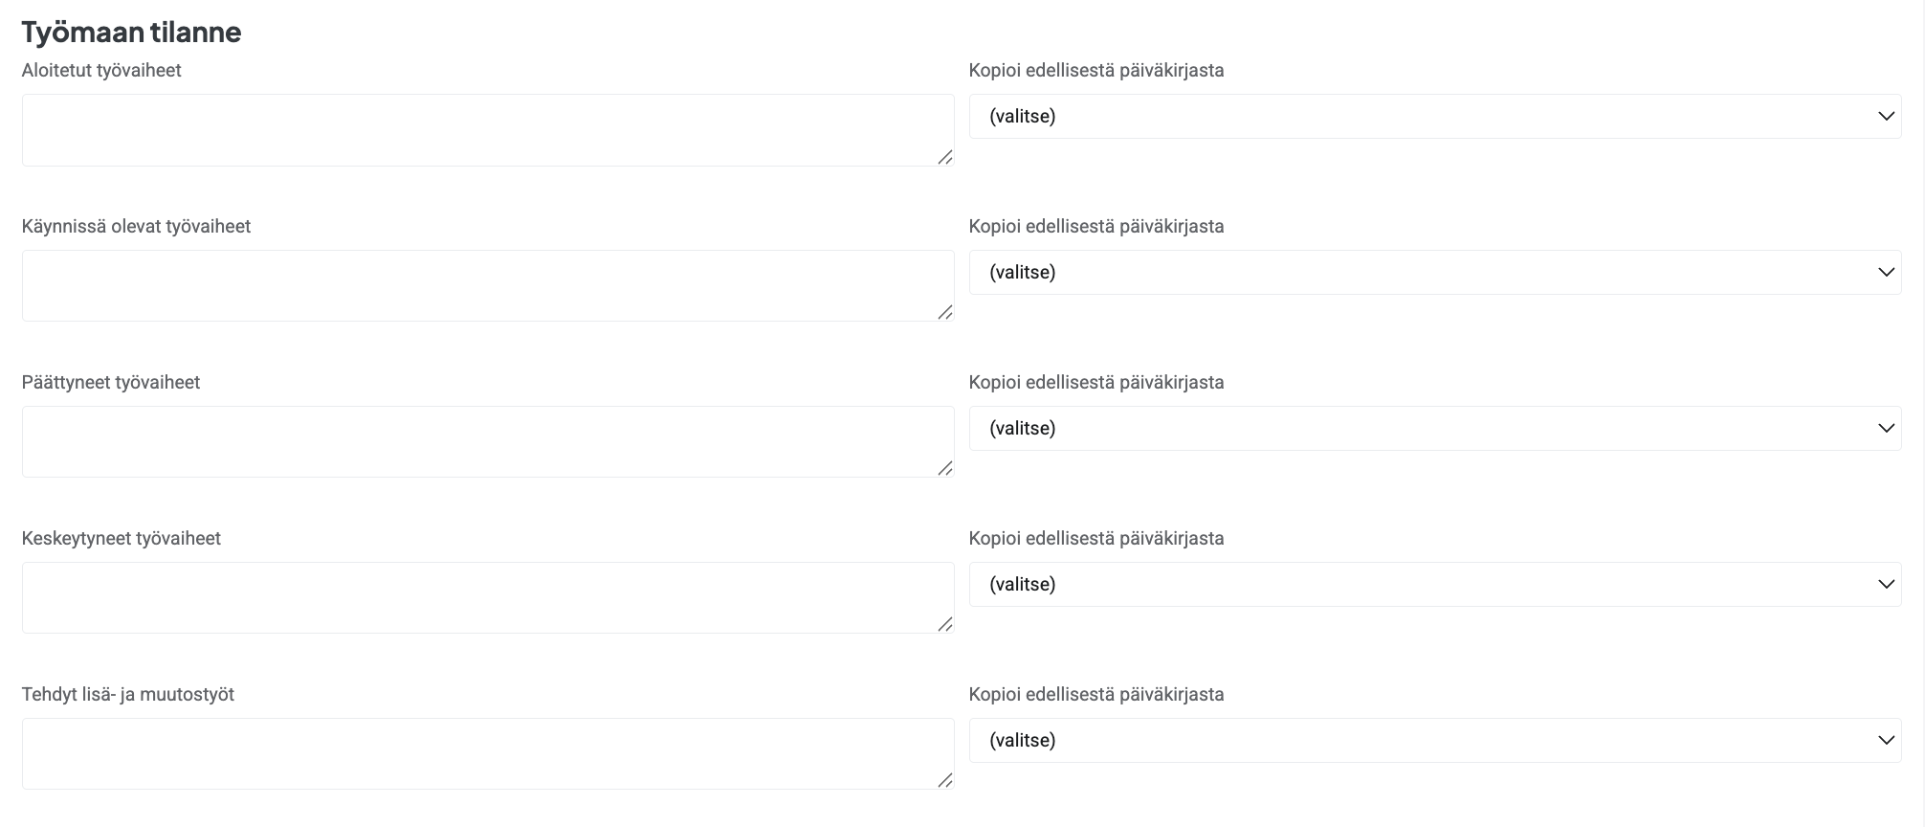This screenshot has height=827, width=1925.
Task: Click resize handle of Päättyneet työvaiheet text area
Action: pyautogui.click(x=945, y=468)
